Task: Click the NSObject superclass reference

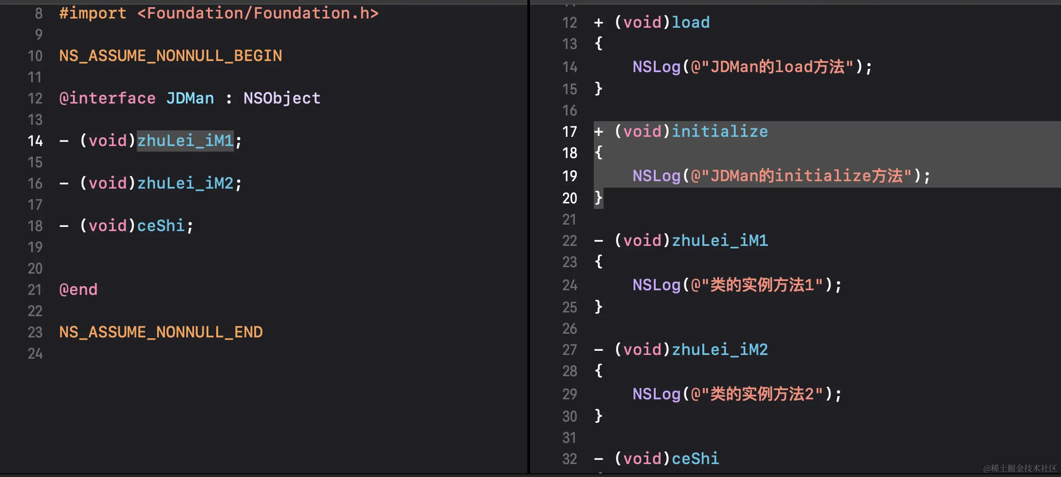Action: [281, 98]
